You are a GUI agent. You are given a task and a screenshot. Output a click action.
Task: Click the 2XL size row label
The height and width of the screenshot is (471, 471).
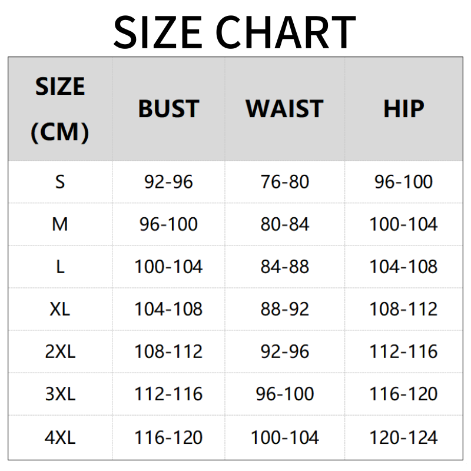60,351
